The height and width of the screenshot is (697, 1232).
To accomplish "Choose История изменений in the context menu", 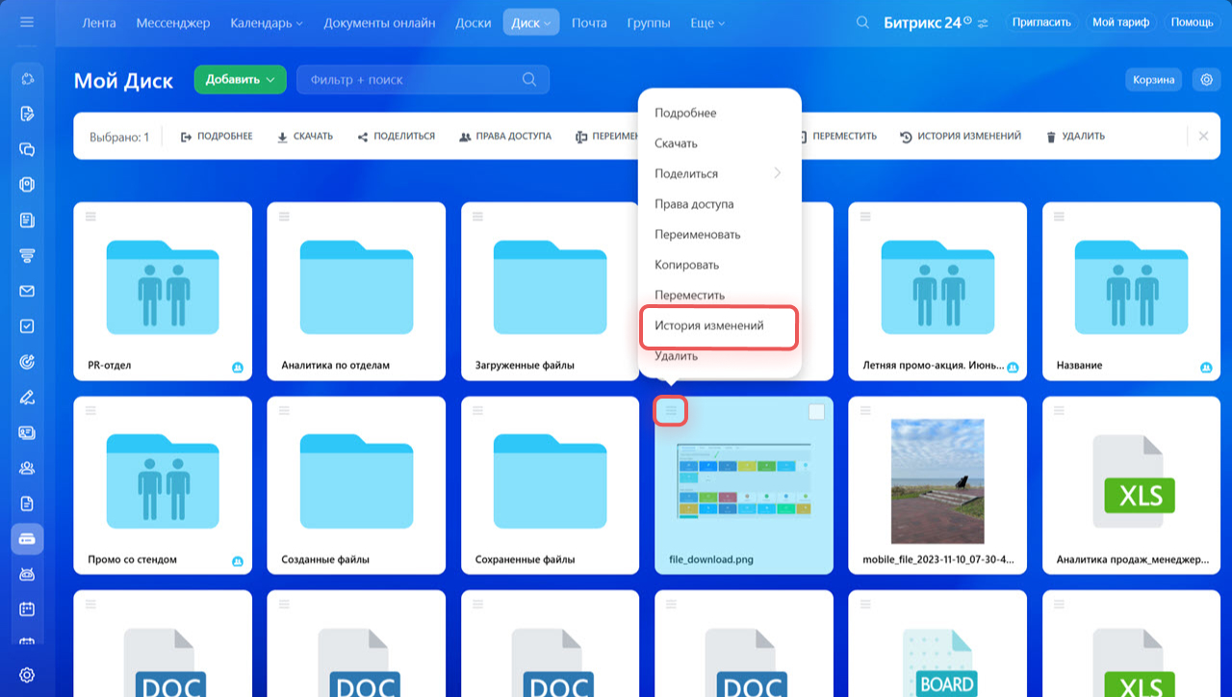I will [719, 325].
